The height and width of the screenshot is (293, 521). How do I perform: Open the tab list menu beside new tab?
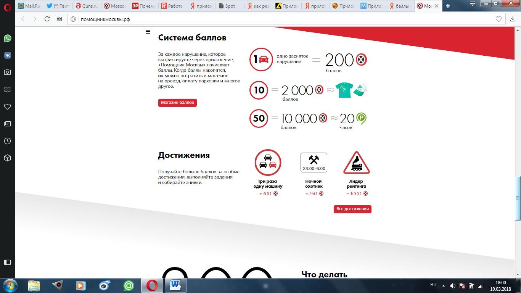tap(472, 4)
